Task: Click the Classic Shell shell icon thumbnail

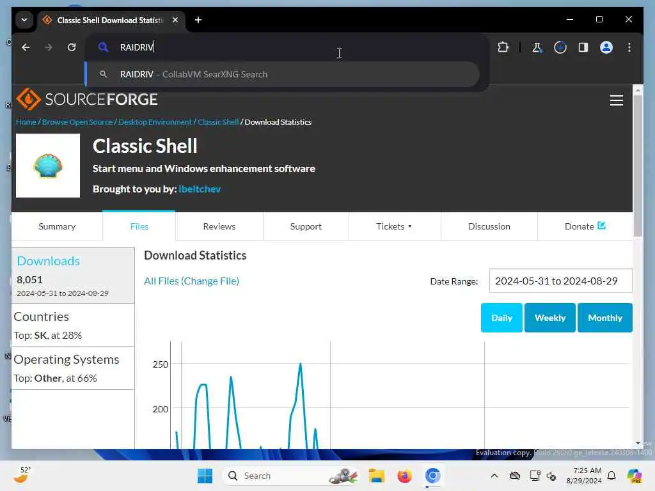Action: [48, 166]
